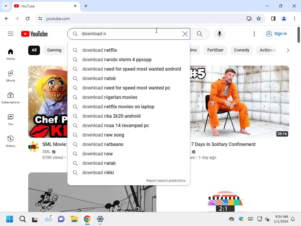Open the You section in sidebar
The width and height of the screenshot is (301, 226).
pyautogui.click(x=11, y=120)
